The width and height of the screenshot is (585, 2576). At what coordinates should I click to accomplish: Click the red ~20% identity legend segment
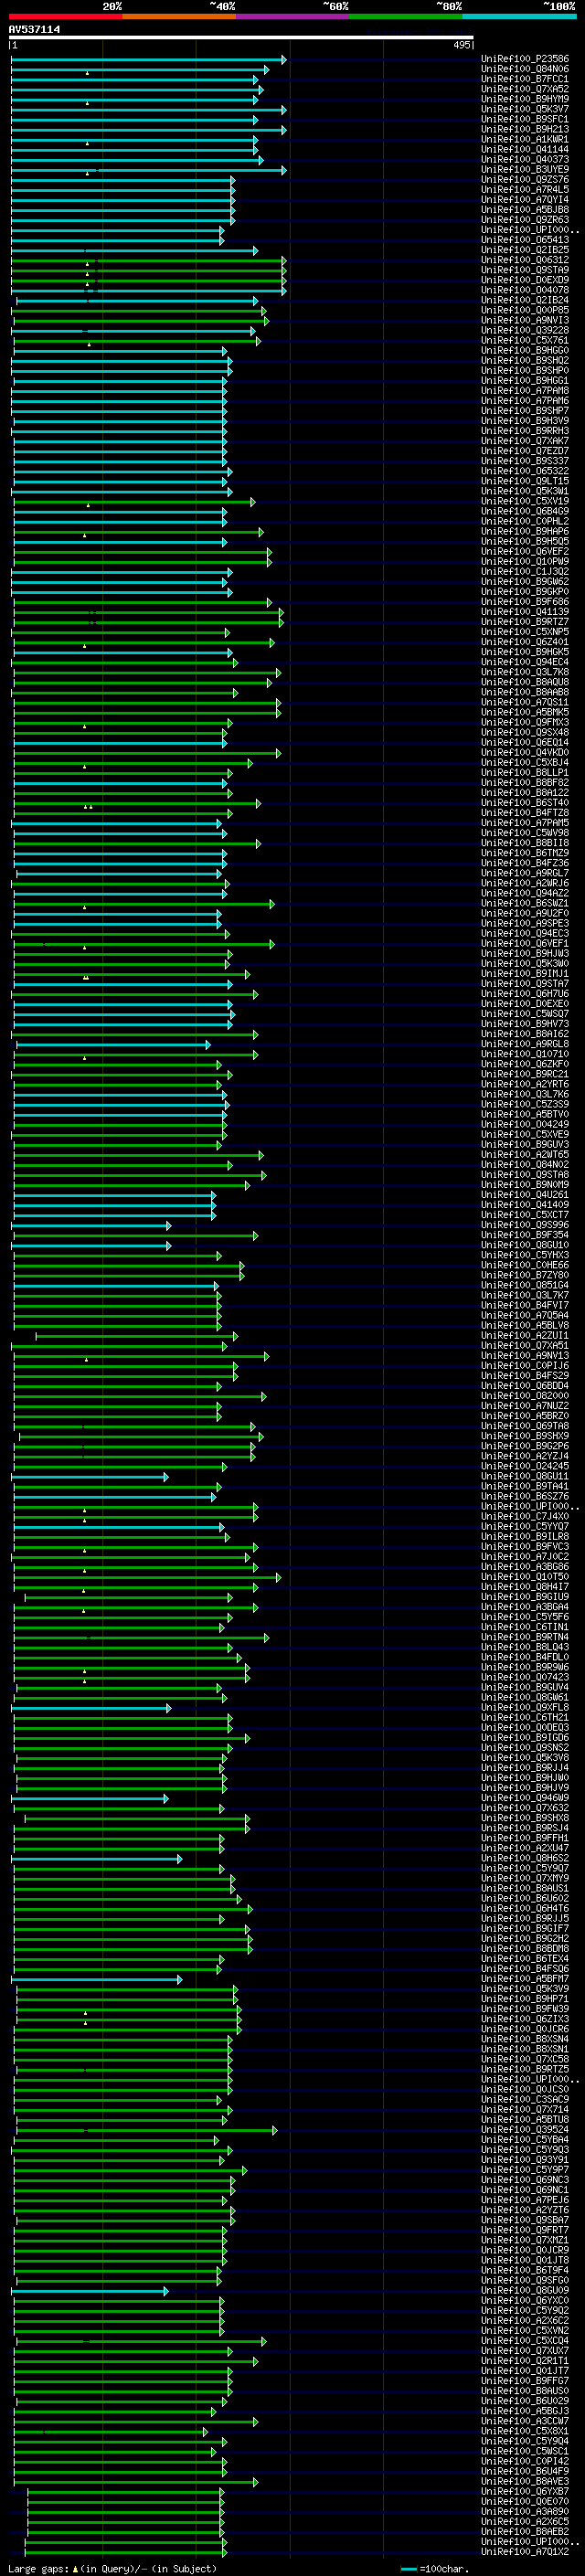click(65, 16)
